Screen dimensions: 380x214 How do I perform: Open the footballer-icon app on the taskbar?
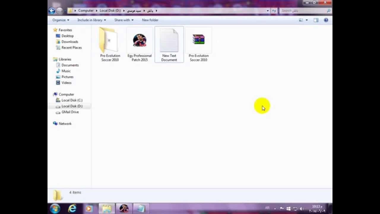click(124, 208)
